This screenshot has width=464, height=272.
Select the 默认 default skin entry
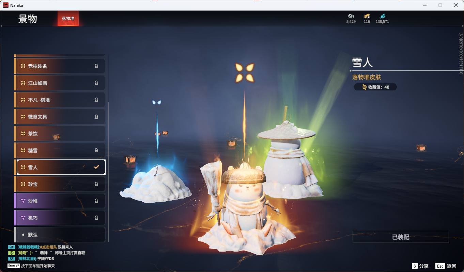point(60,235)
